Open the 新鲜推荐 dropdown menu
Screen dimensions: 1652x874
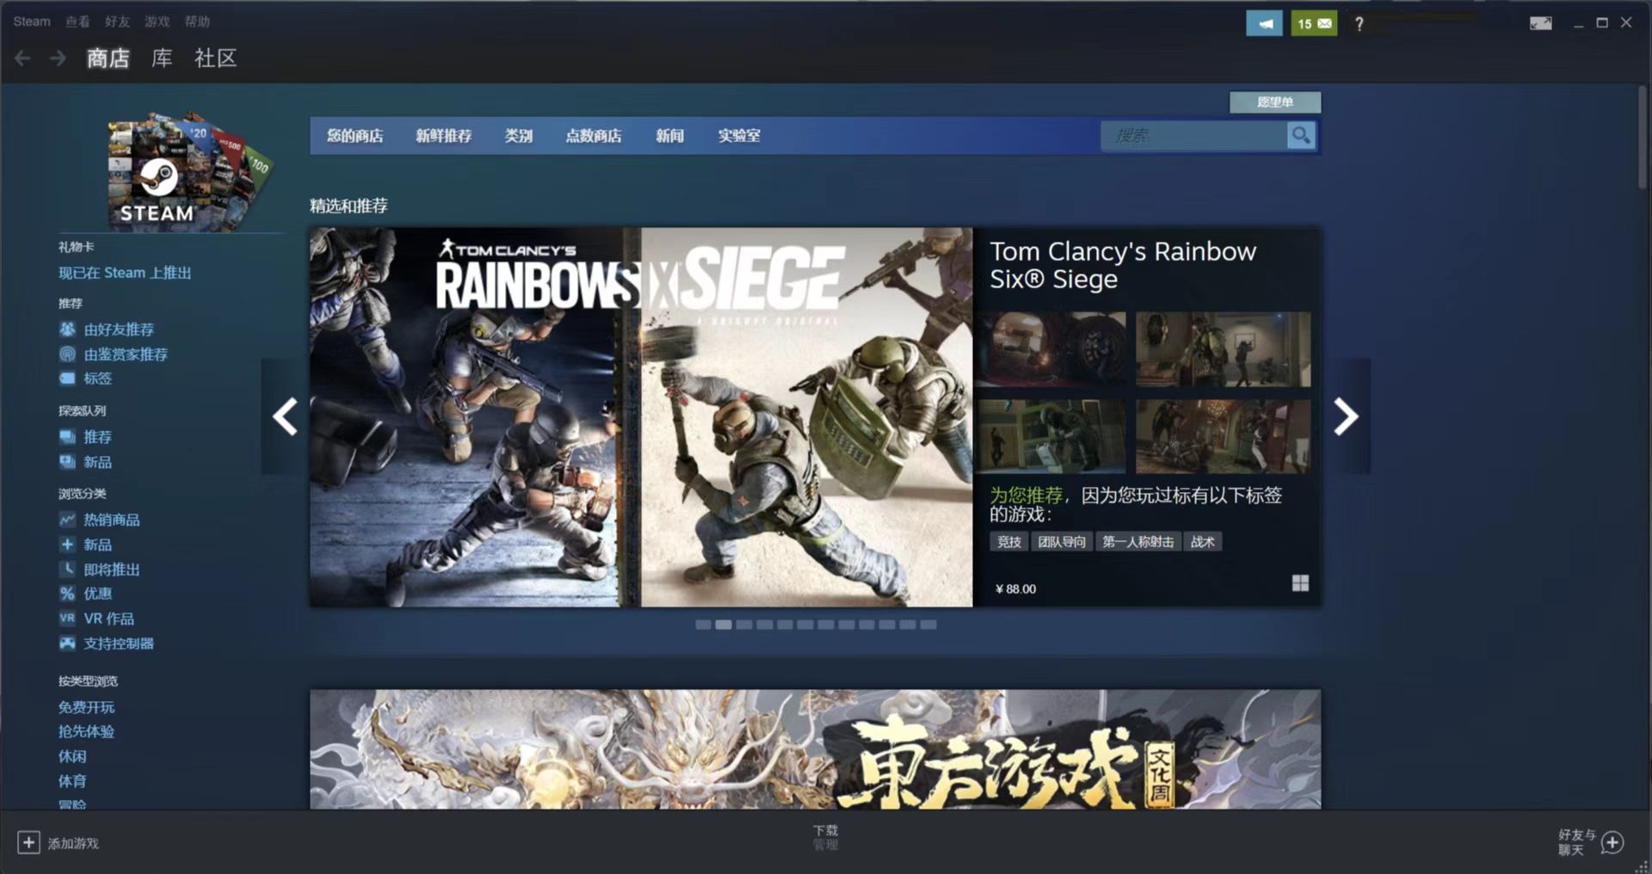tap(444, 136)
